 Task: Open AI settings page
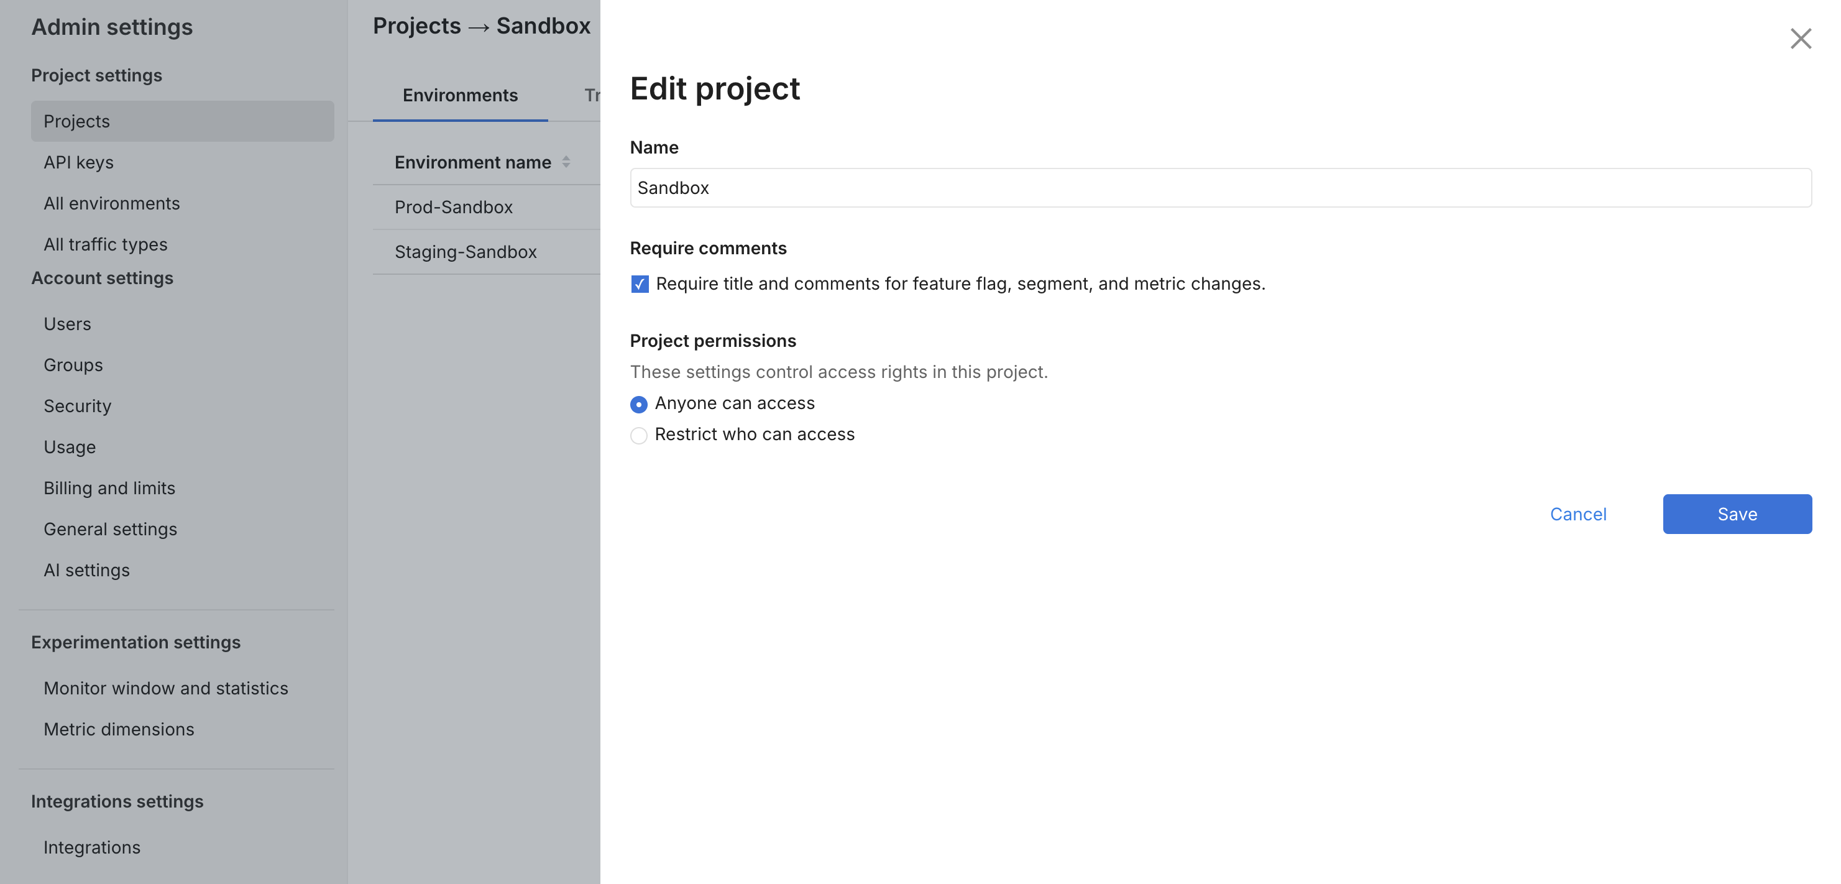point(86,570)
